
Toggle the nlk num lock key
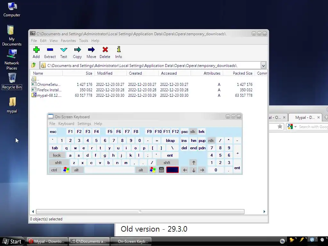tap(211, 141)
